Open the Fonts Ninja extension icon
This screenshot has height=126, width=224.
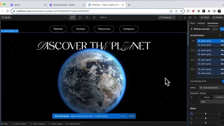(188, 11)
